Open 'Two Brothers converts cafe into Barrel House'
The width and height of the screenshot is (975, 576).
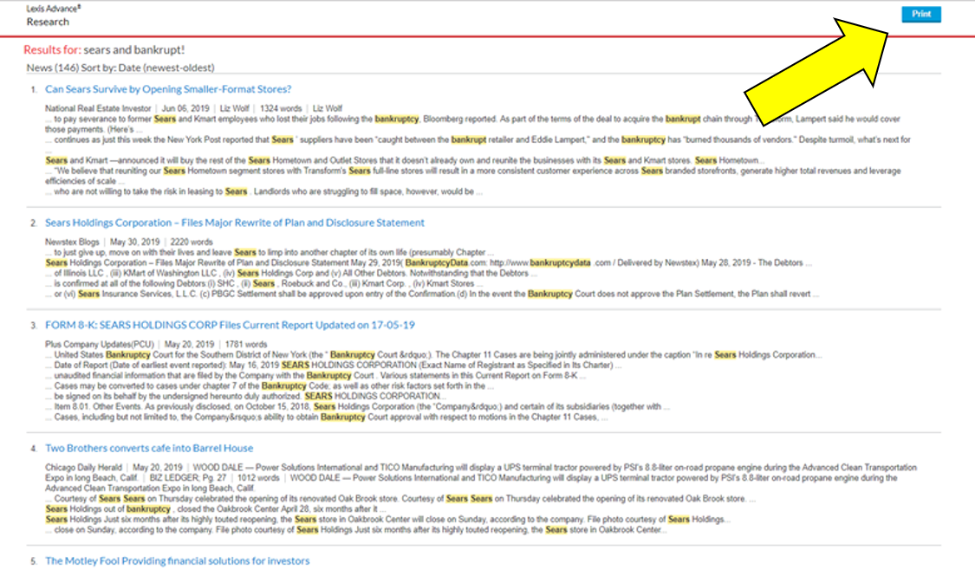149,448
